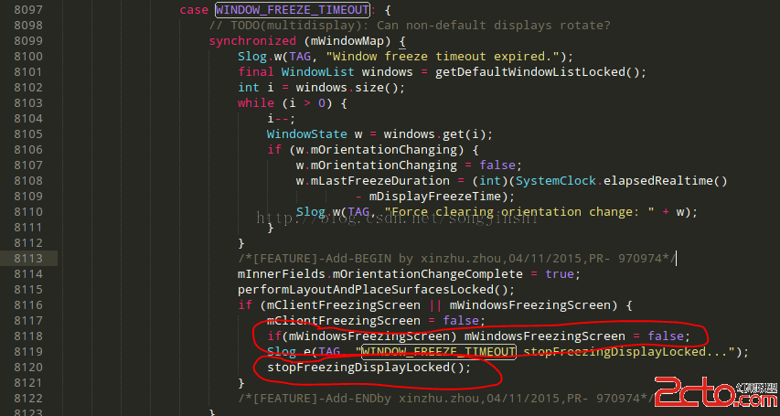This screenshot has height=416, width=780.
Task: Click mInnerFields on line 8114
Action: (x=281, y=274)
